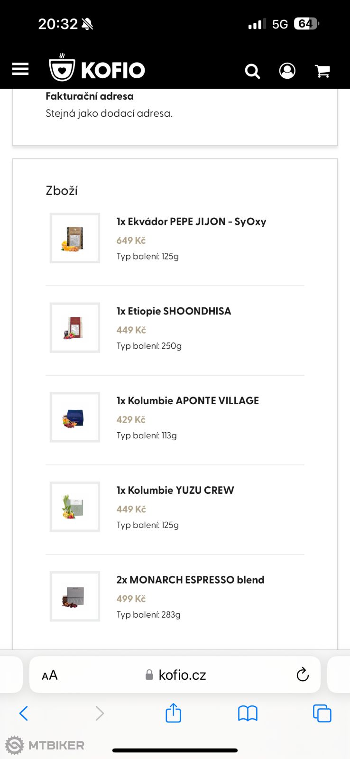Open the hamburger navigation menu
Viewport: 350px width, 759px height.
20,70
